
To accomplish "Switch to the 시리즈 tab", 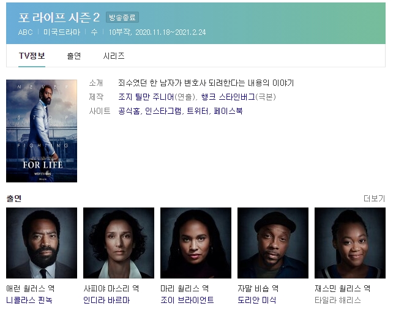I will 114,56.
